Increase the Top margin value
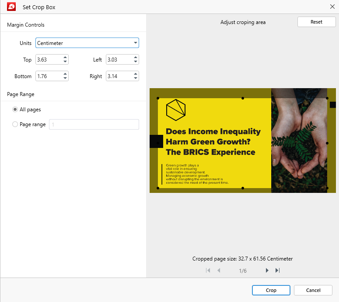Image resolution: width=339 pixels, height=302 pixels. click(x=65, y=57)
